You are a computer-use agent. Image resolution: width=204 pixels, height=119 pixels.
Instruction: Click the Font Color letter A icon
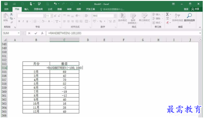49,21
